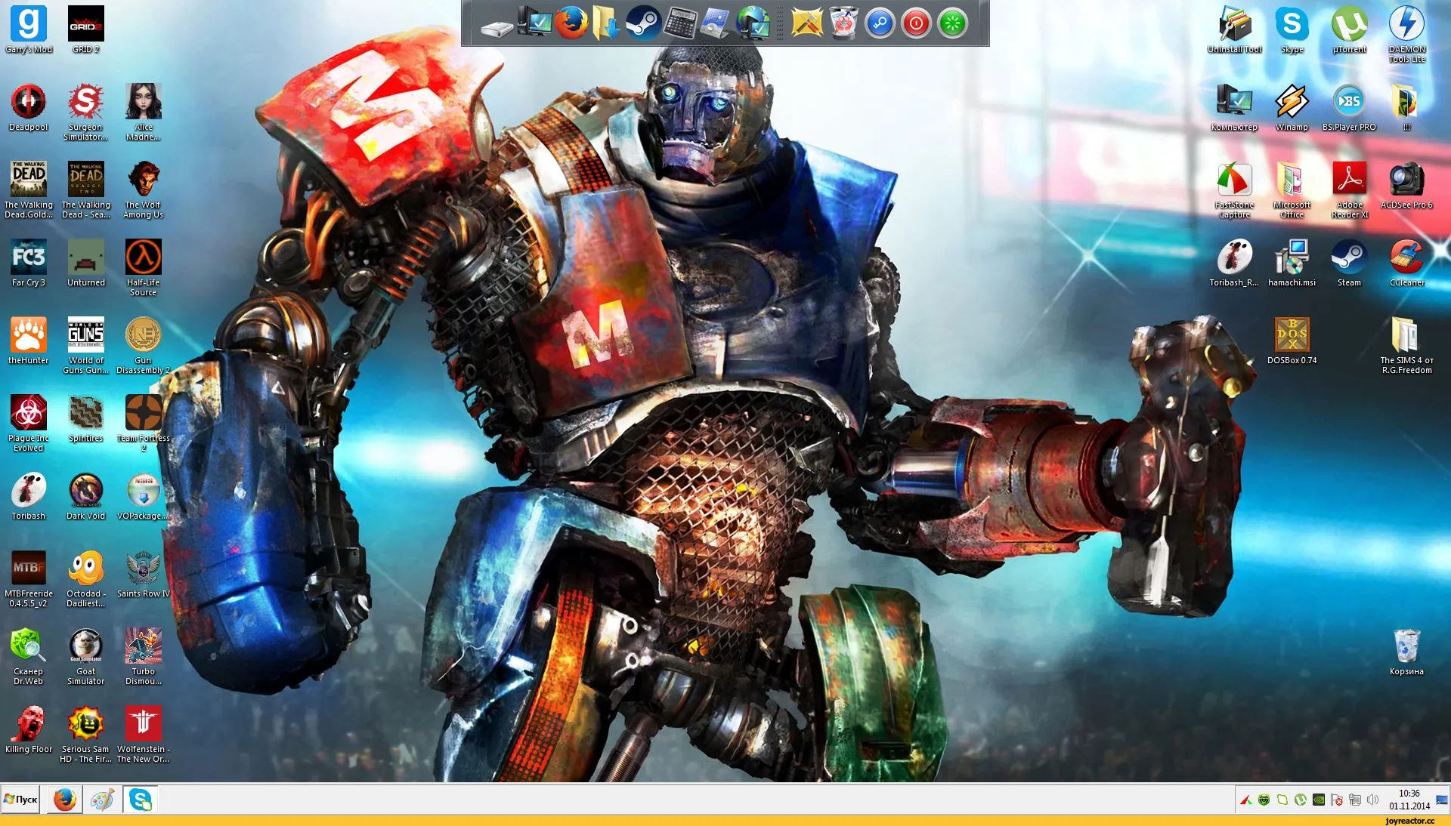Open the Killing Floor shortcut

(x=29, y=729)
